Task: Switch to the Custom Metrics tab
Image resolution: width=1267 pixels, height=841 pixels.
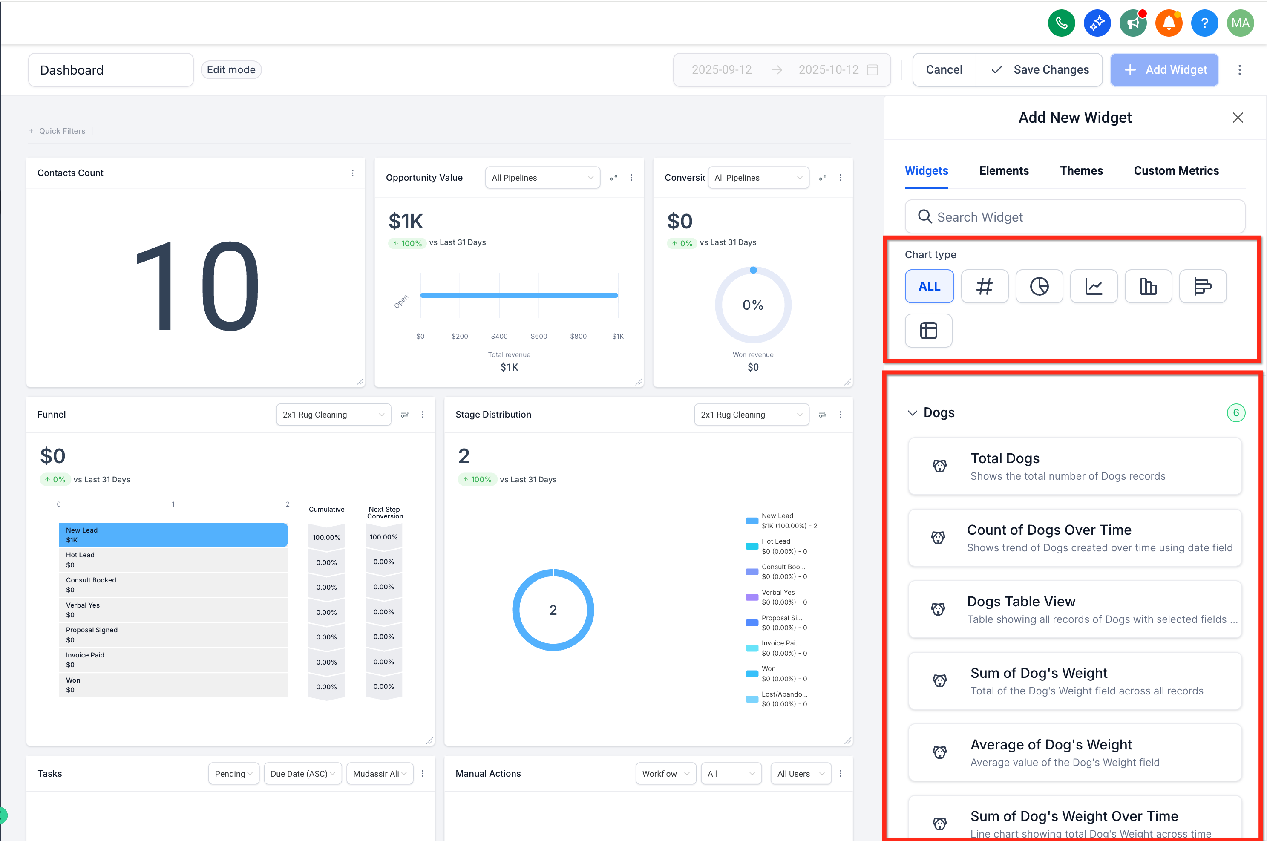Action: point(1176,170)
